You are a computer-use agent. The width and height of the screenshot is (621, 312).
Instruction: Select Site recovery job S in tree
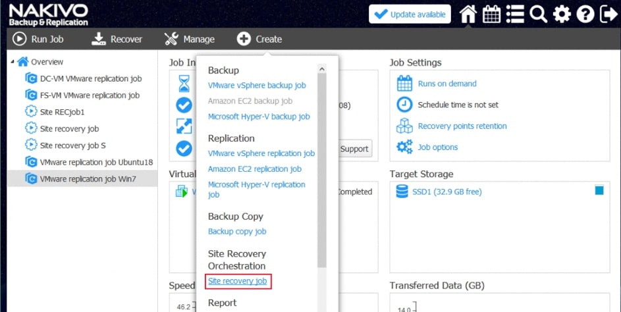[x=72, y=145]
